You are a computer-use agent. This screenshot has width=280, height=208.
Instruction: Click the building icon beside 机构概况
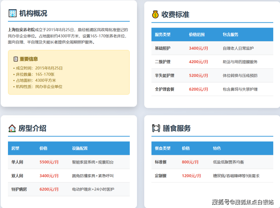pos(12,13)
